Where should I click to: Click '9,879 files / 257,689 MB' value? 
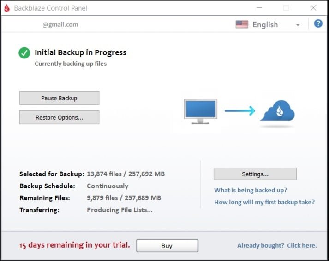coord(124,198)
